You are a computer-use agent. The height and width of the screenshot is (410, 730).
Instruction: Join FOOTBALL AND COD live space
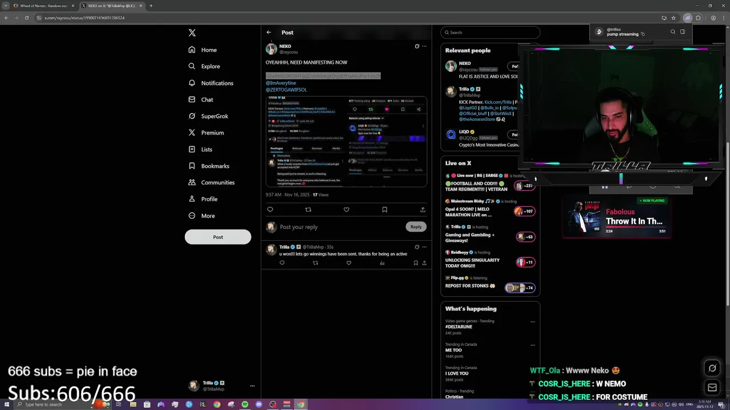[x=525, y=186]
